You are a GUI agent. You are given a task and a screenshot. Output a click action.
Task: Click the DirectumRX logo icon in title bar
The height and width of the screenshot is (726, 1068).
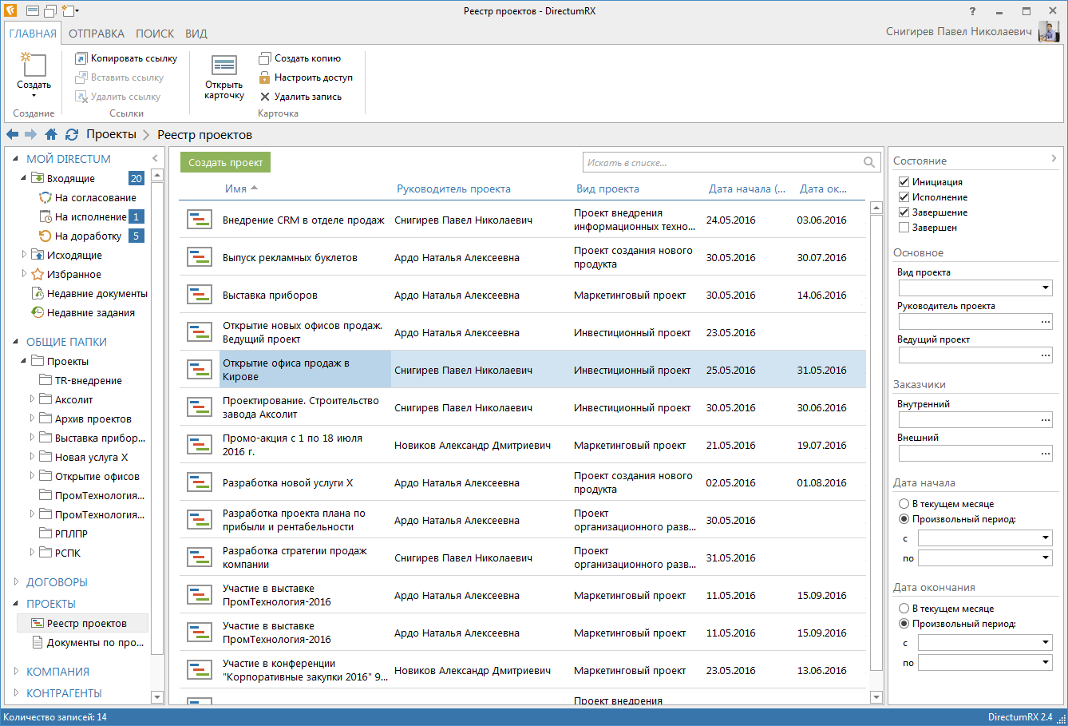point(10,10)
